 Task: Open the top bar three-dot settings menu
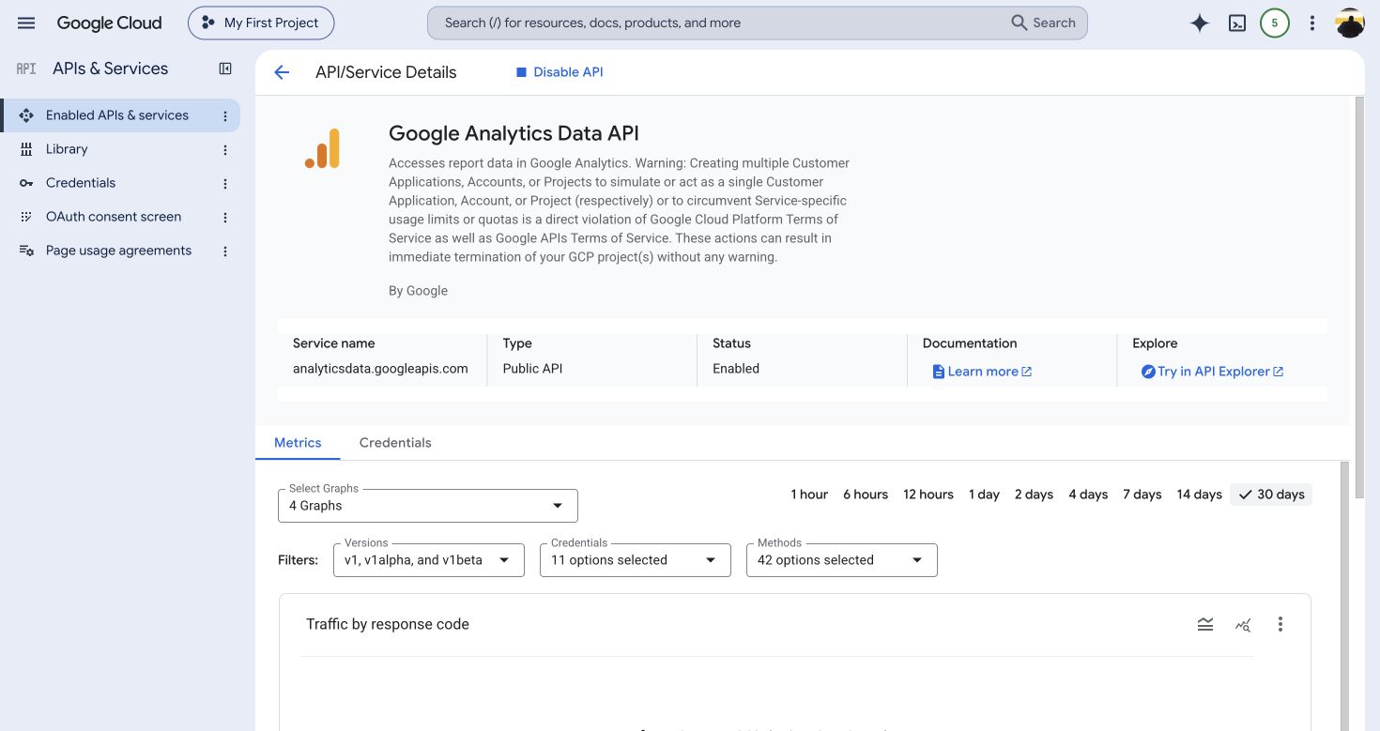1312,23
